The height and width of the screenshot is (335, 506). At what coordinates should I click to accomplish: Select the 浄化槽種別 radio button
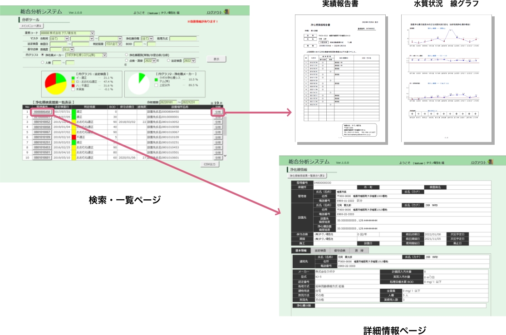[x=126, y=55]
